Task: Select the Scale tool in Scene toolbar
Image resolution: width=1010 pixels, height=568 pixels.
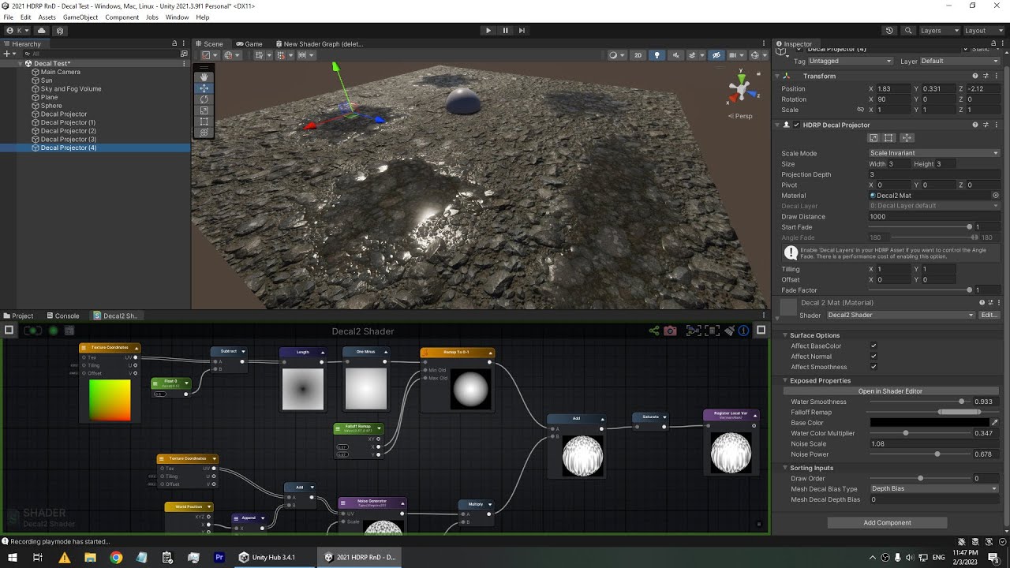Action: point(204,110)
